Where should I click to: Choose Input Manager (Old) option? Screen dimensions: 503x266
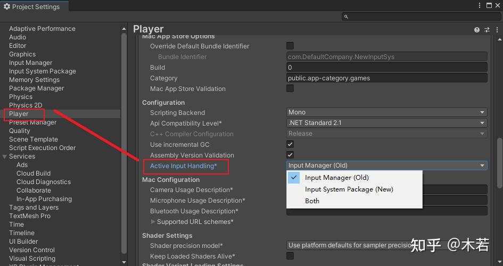tap(354, 178)
